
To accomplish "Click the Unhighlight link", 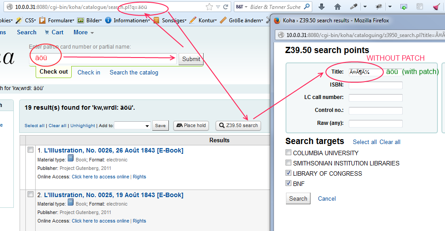I will 82,126.
